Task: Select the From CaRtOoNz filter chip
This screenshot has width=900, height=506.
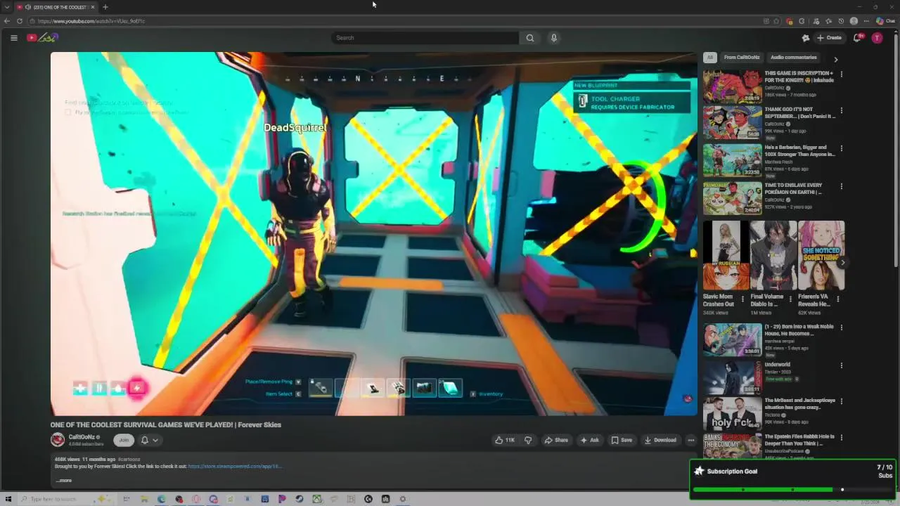Action: 742,58
